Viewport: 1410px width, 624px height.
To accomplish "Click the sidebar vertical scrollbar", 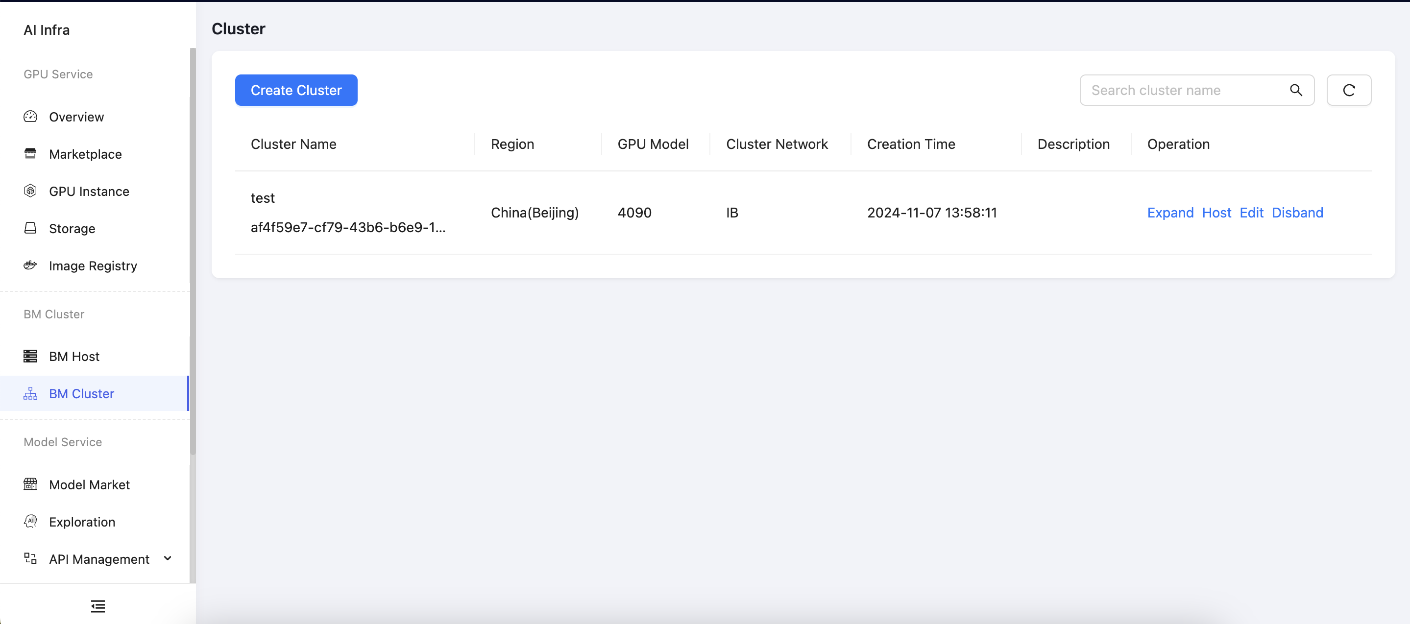I will 193,252.
